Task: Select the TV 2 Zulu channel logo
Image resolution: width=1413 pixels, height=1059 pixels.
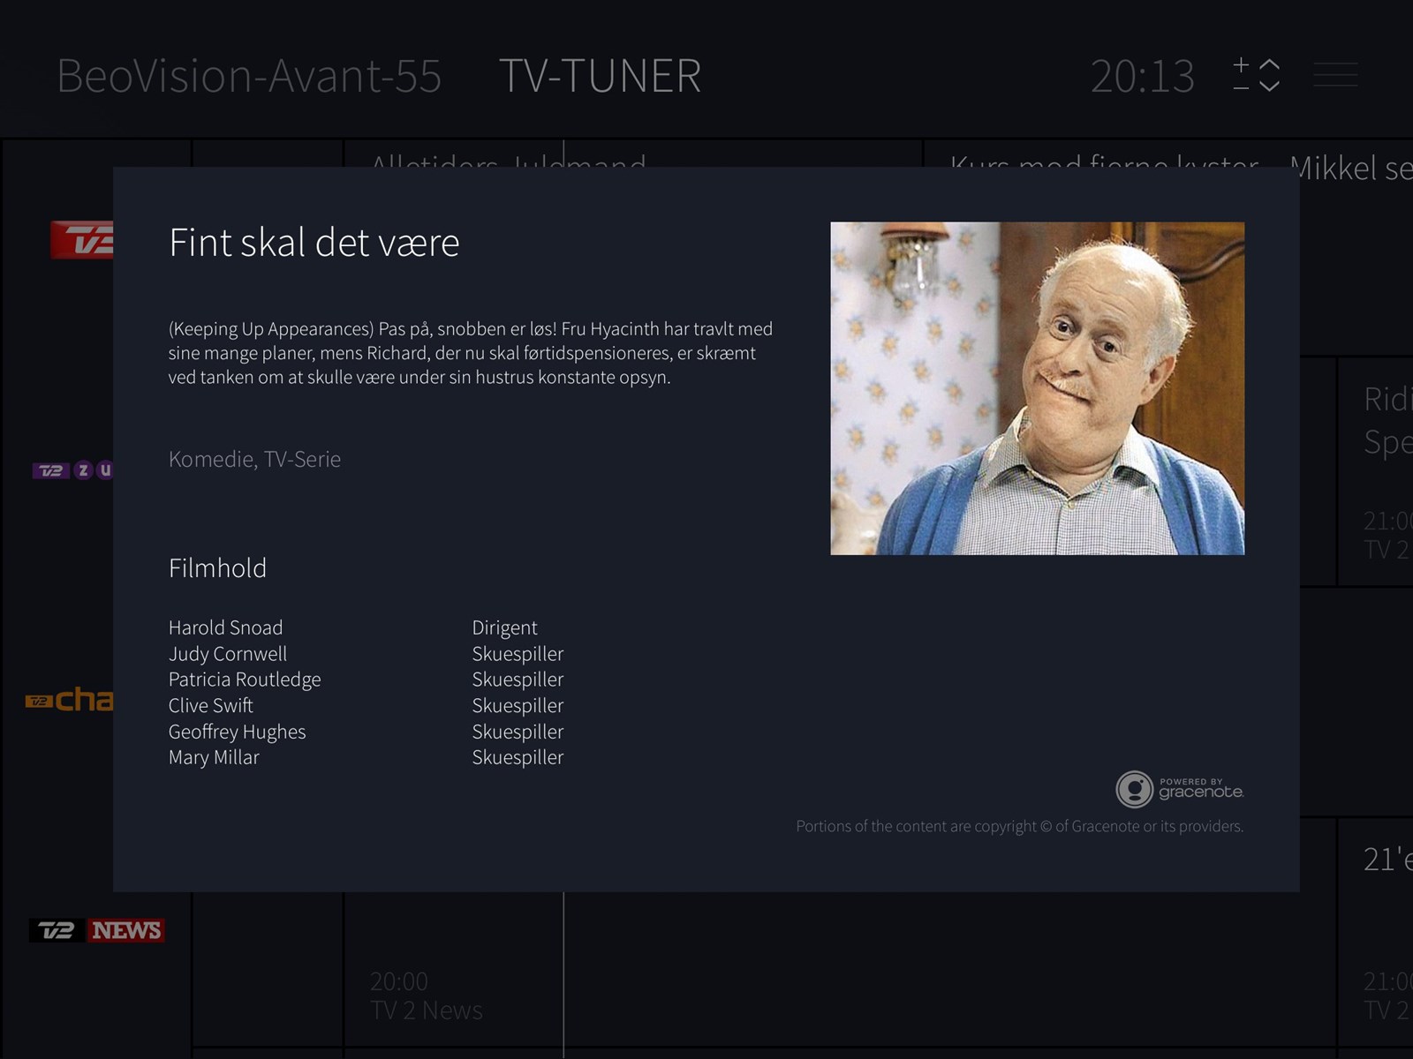Action: [x=73, y=470]
